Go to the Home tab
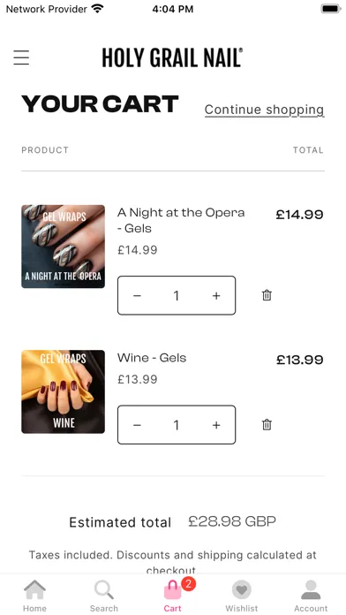The width and height of the screenshot is (346, 615). pyautogui.click(x=34, y=596)
